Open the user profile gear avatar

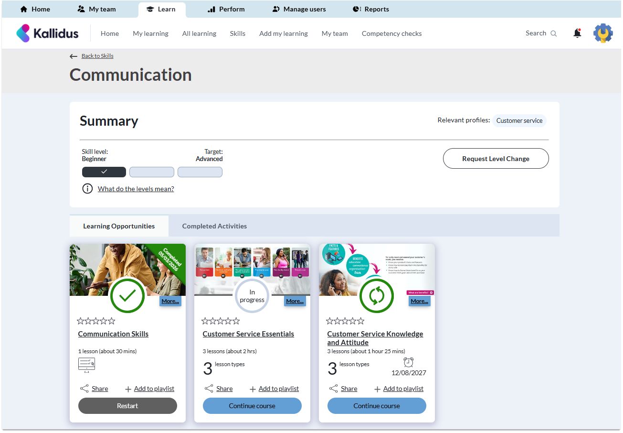(603, 33)
